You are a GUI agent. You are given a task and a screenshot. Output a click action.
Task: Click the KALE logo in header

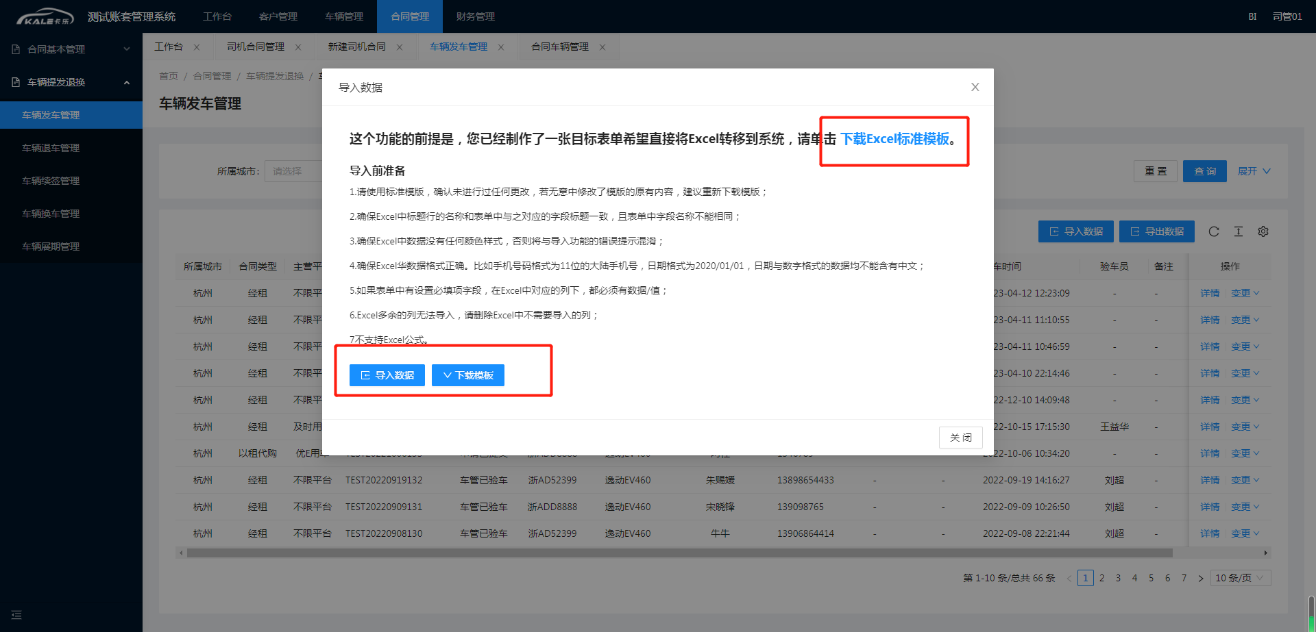point(45,16)
